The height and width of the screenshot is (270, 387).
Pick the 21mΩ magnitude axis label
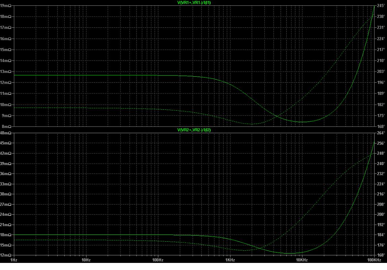6,225
